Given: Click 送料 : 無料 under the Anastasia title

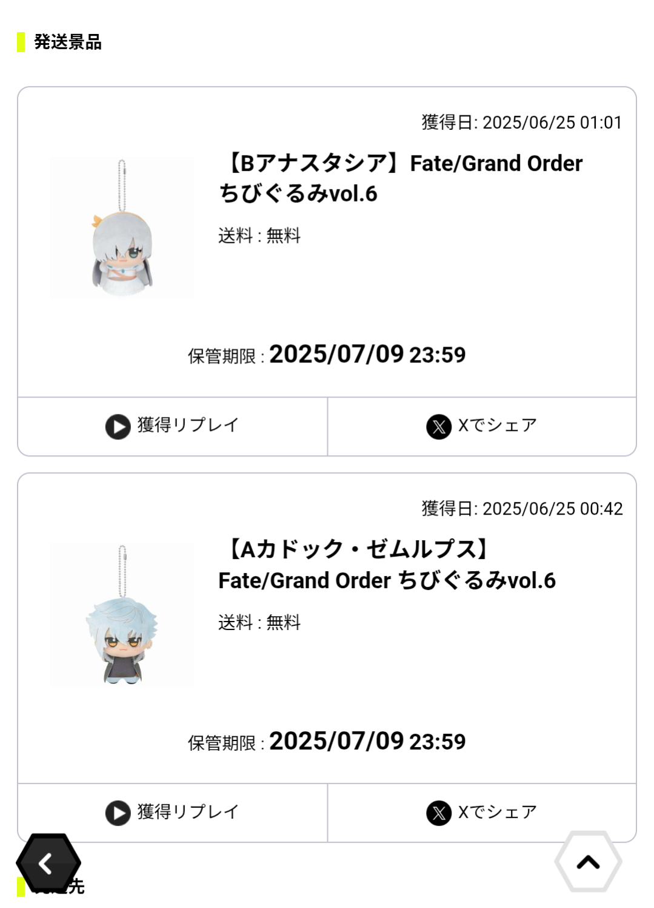Looking at the screenshot, I should (x=259, y=235).
